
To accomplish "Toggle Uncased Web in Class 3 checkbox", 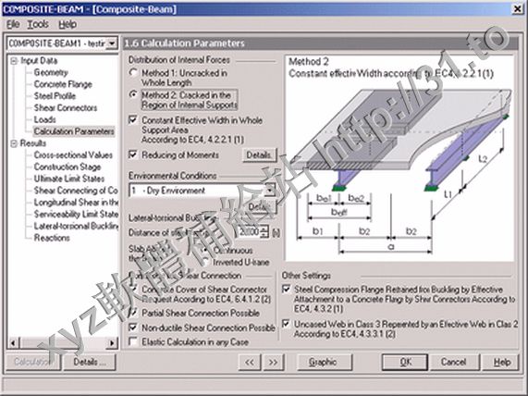I will tap(287, 324).
